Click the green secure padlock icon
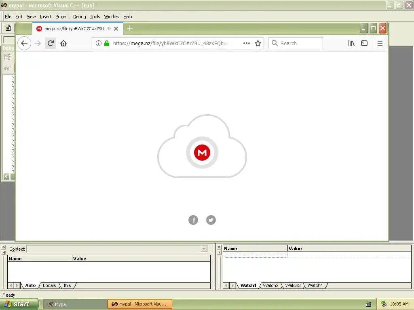414x310 pixels. [107, 43]
